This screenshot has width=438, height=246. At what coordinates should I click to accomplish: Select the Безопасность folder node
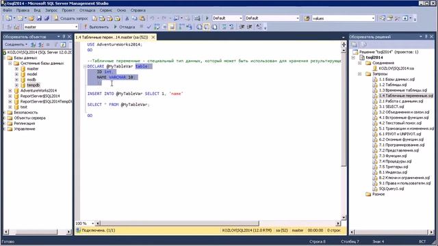pyautogui.click(x=26, y=112)
